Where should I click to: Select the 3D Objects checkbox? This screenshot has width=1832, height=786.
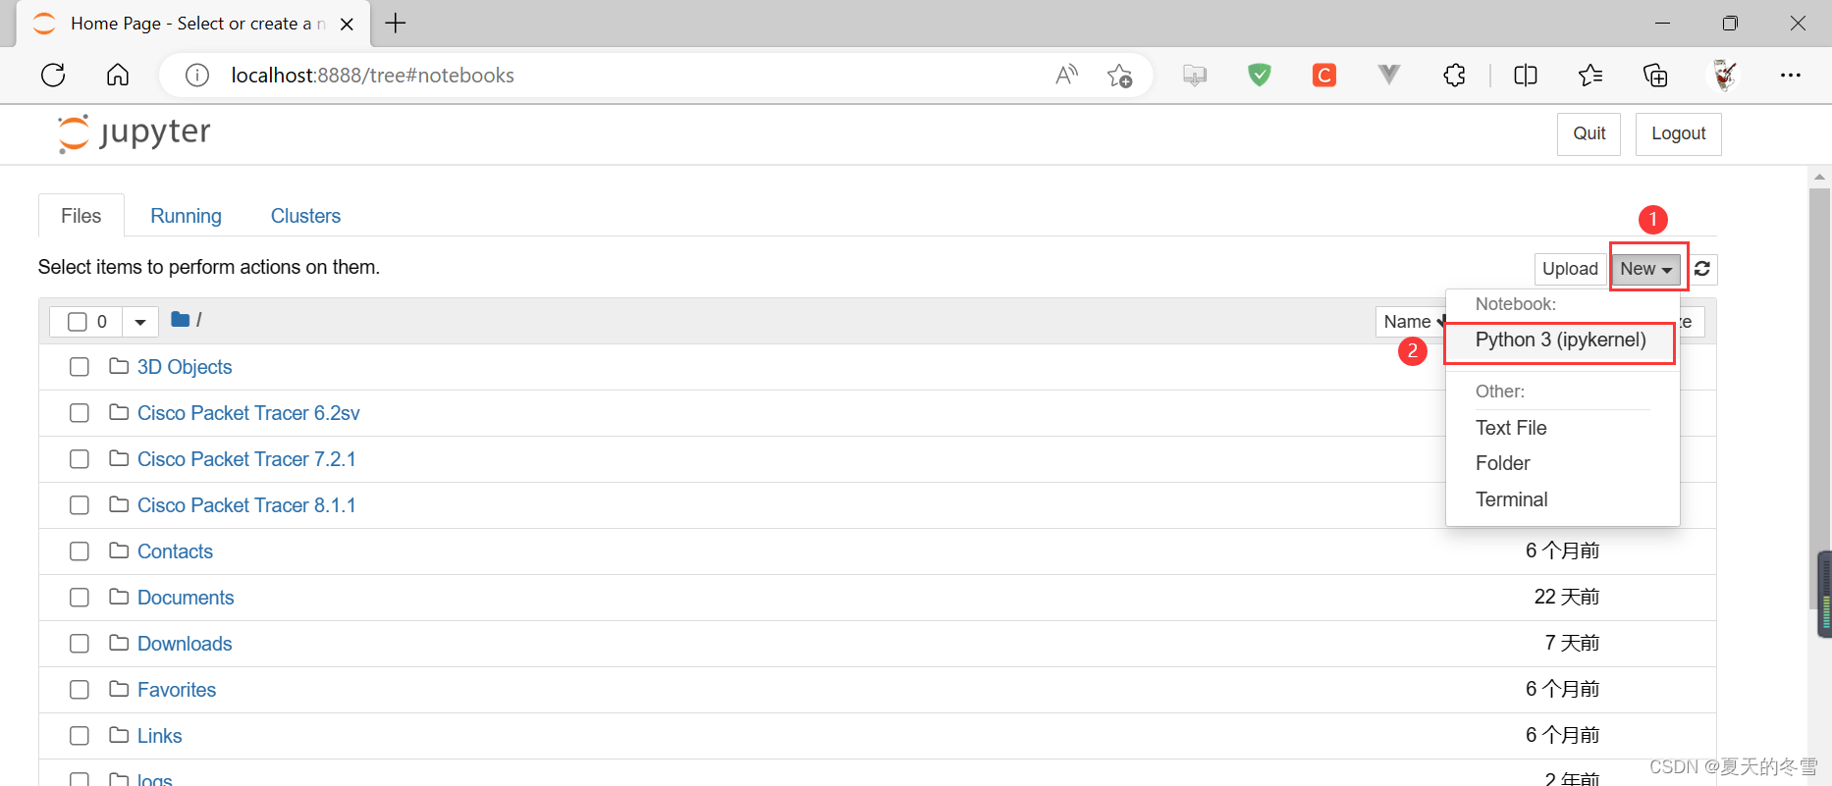coord(80,367)
